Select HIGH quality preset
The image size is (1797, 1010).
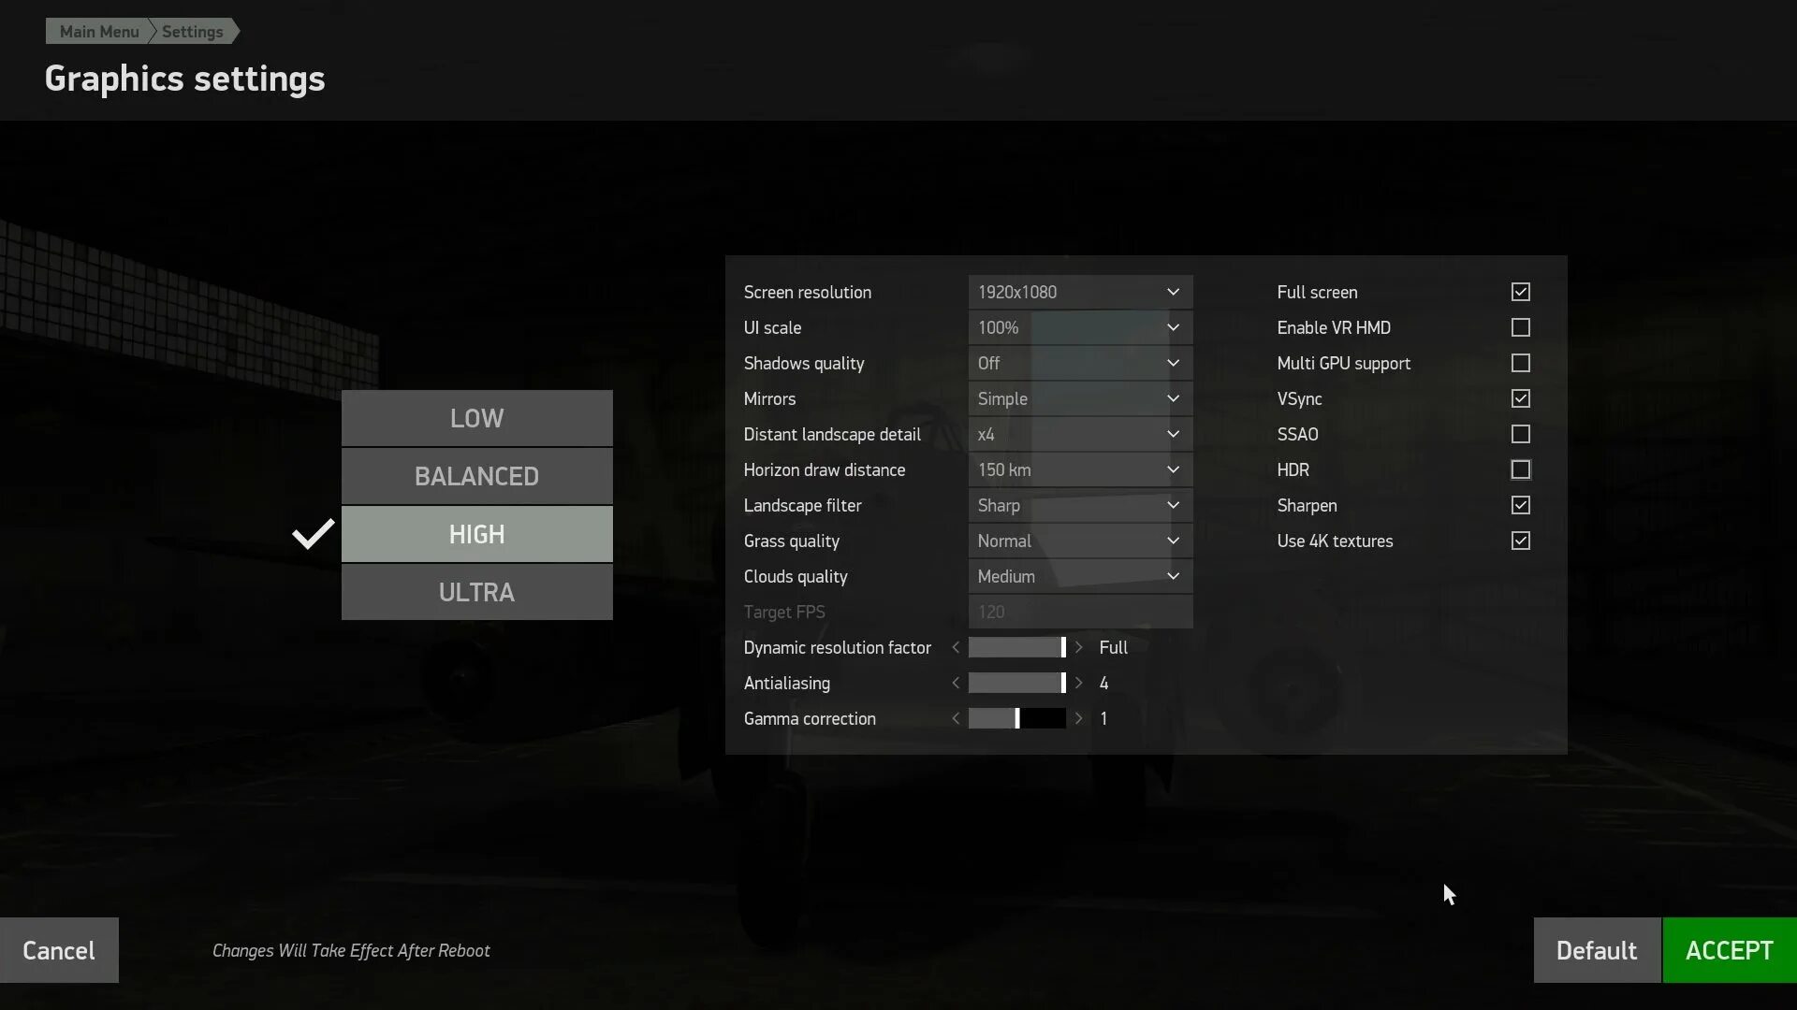pyautogui.click(x=477, y=534)
